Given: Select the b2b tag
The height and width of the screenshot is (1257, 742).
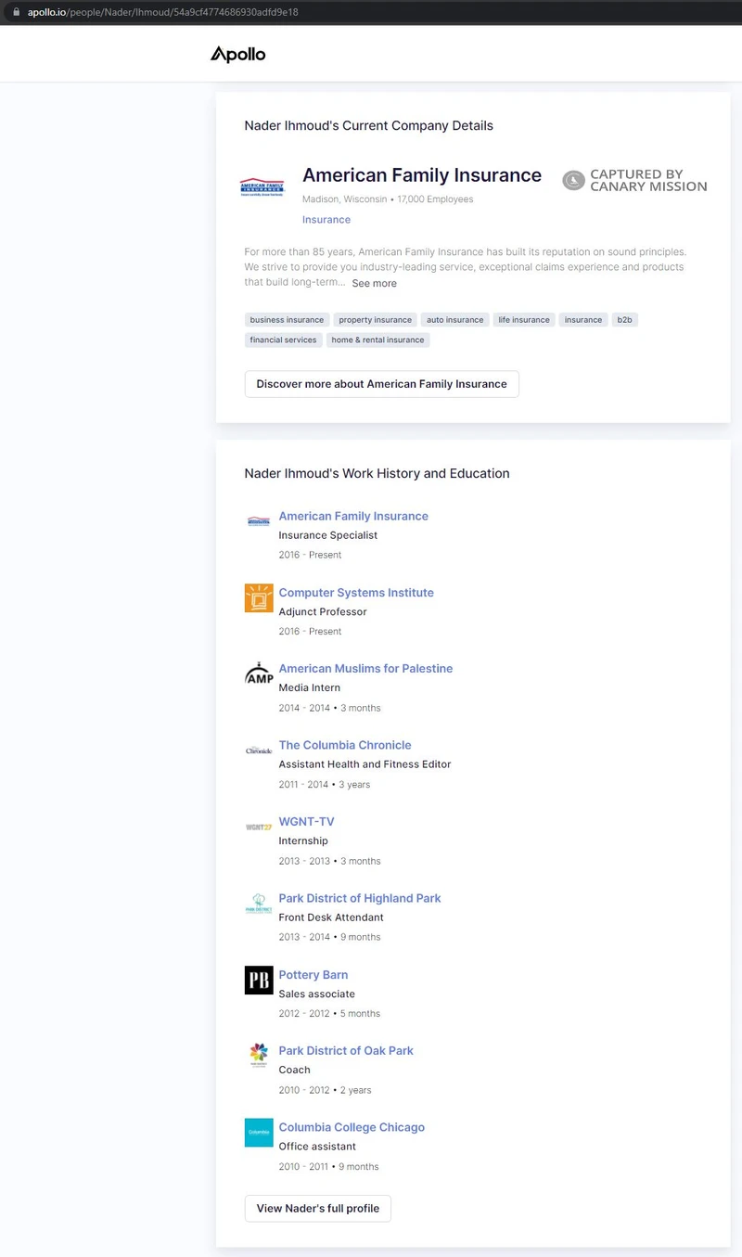Looking at the screenshot, I should (x=625, y=320).
